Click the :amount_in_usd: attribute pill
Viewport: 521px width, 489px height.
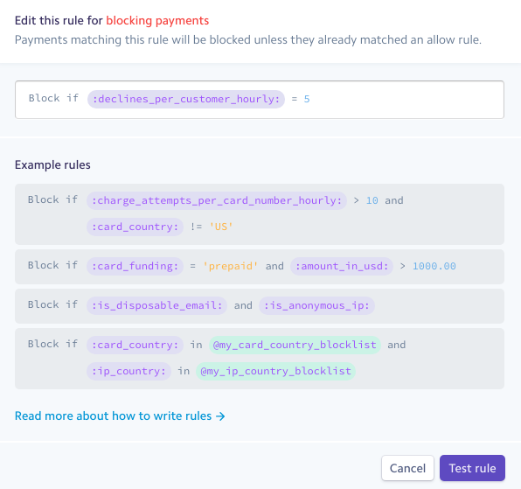point(342,266)
